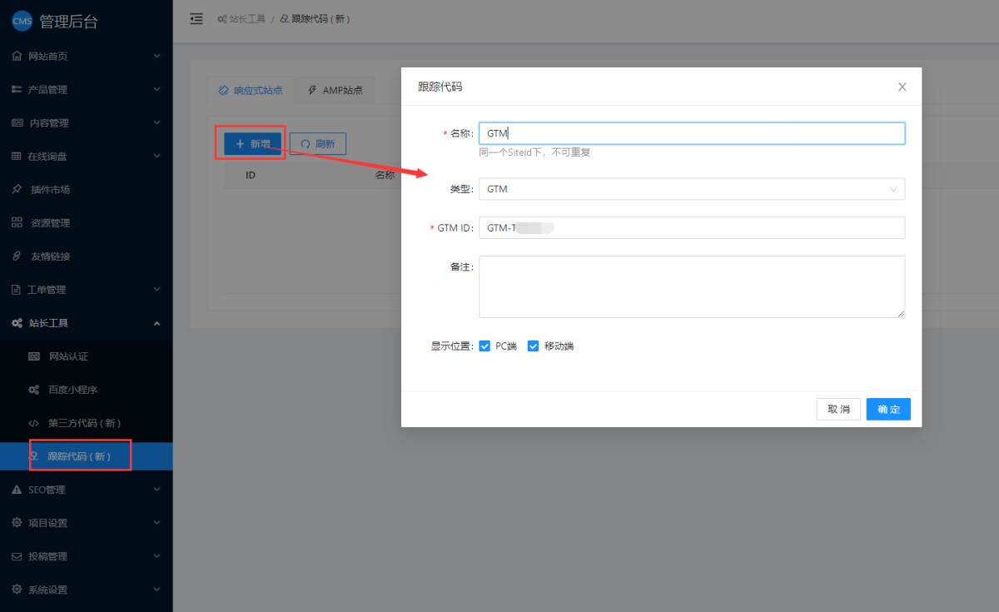
Task: Toggle the 移动端 checkbox
Action: click(x=534, y=346)
